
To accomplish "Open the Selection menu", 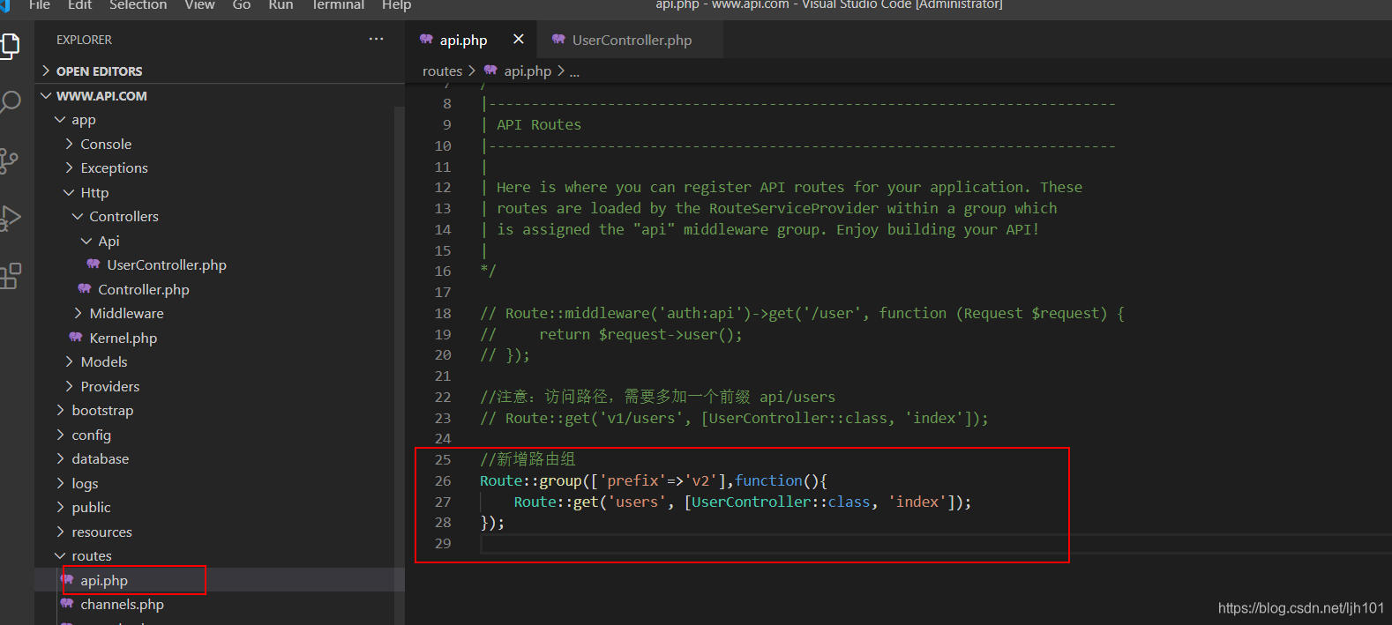I will 138,4.
